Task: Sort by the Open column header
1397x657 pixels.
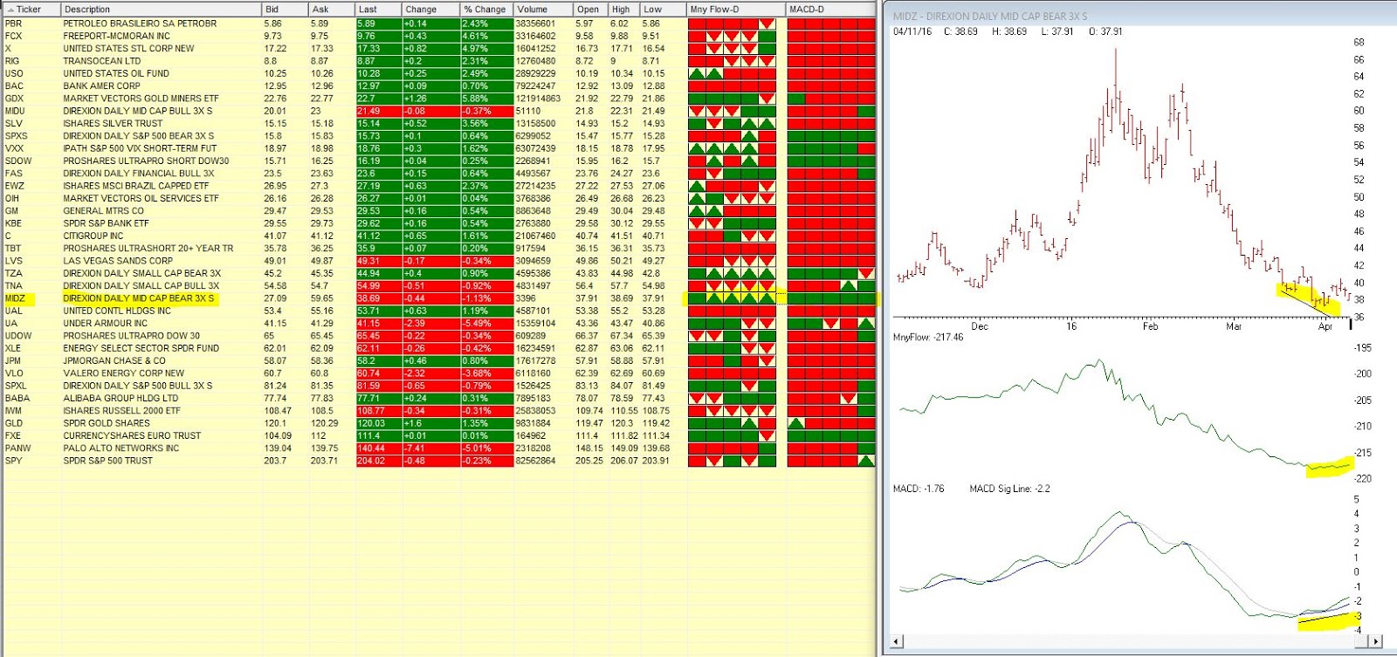Action: click(589, 10)
